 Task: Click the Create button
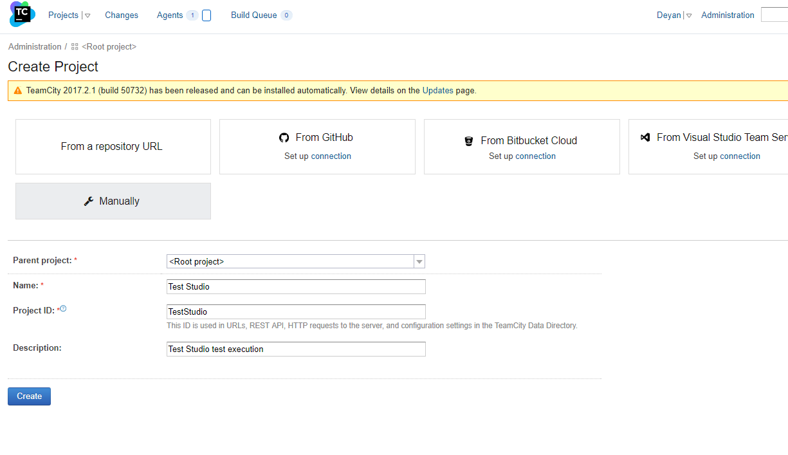coord(29,396)
